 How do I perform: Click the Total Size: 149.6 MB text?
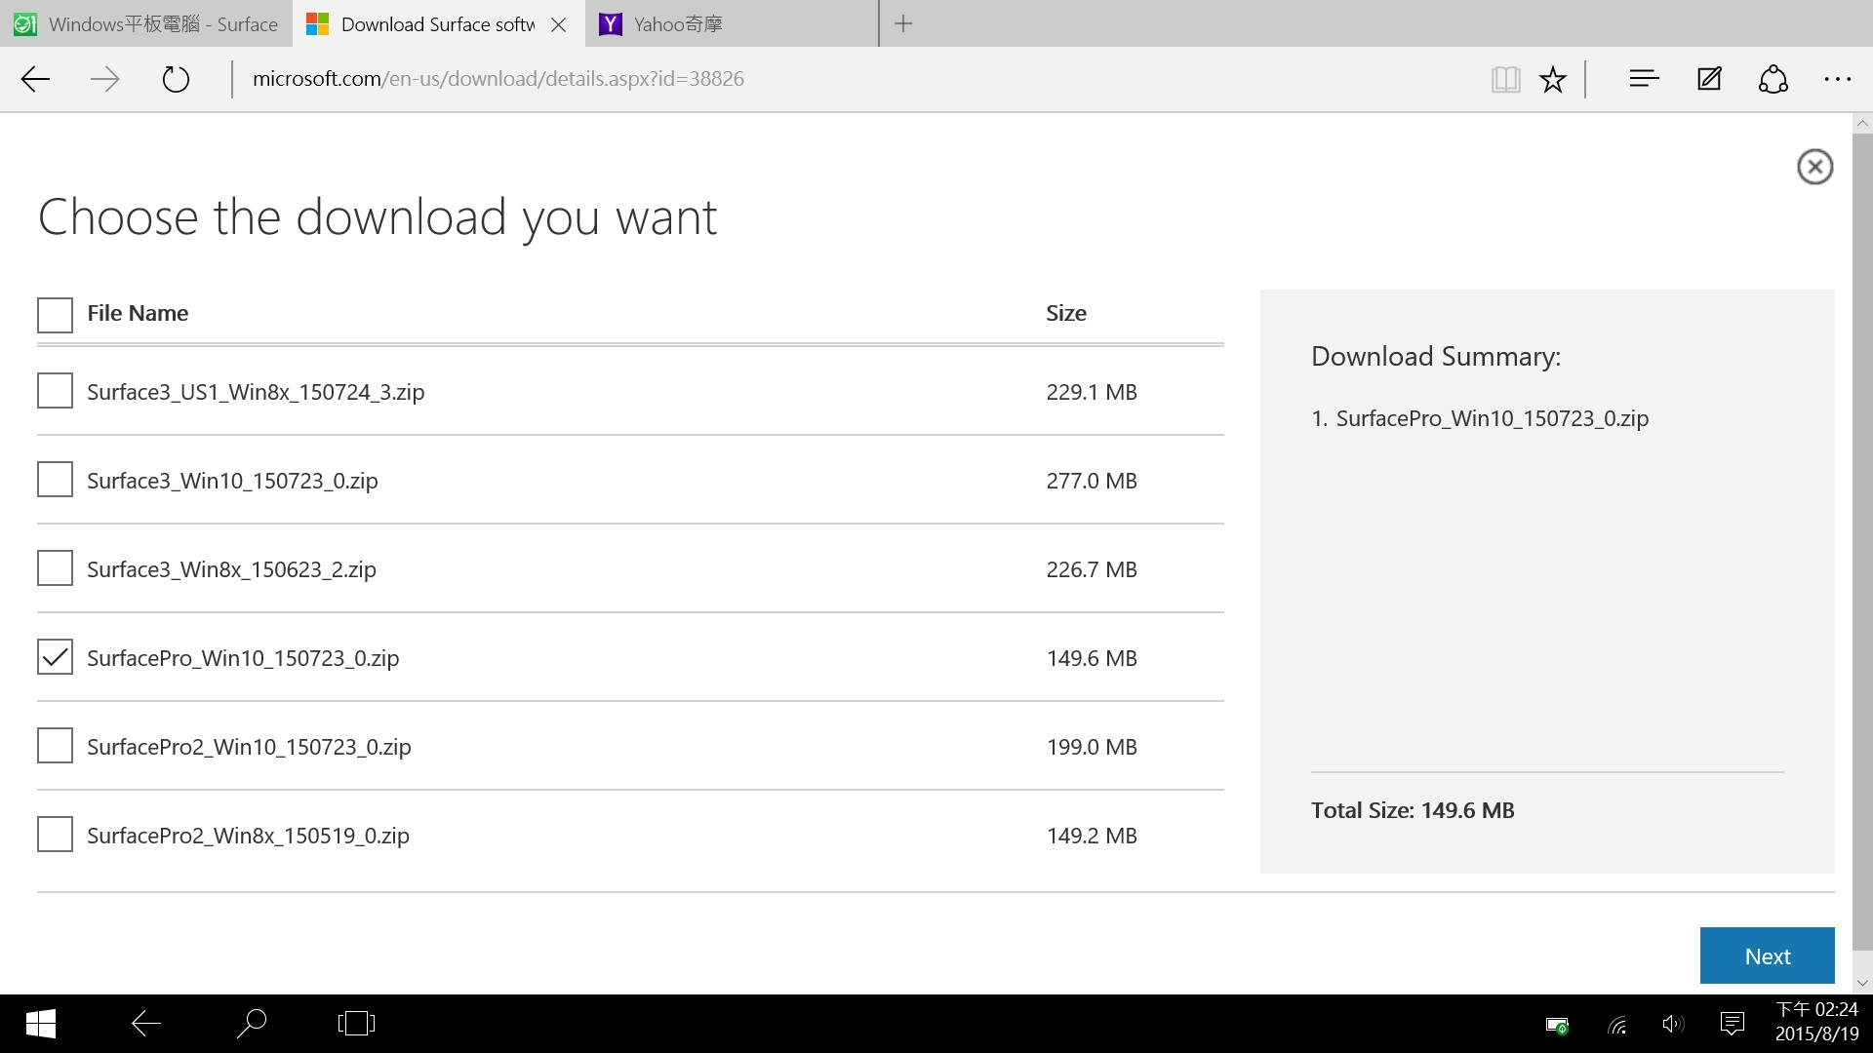point(1413,810)
